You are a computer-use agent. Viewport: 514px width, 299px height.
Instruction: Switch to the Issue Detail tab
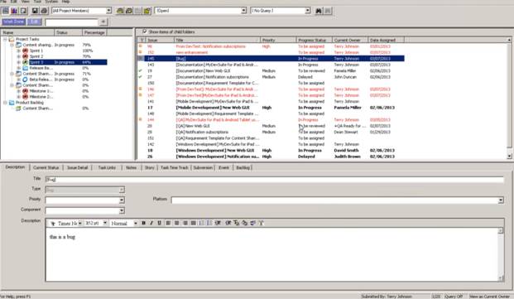click(77, 167)
